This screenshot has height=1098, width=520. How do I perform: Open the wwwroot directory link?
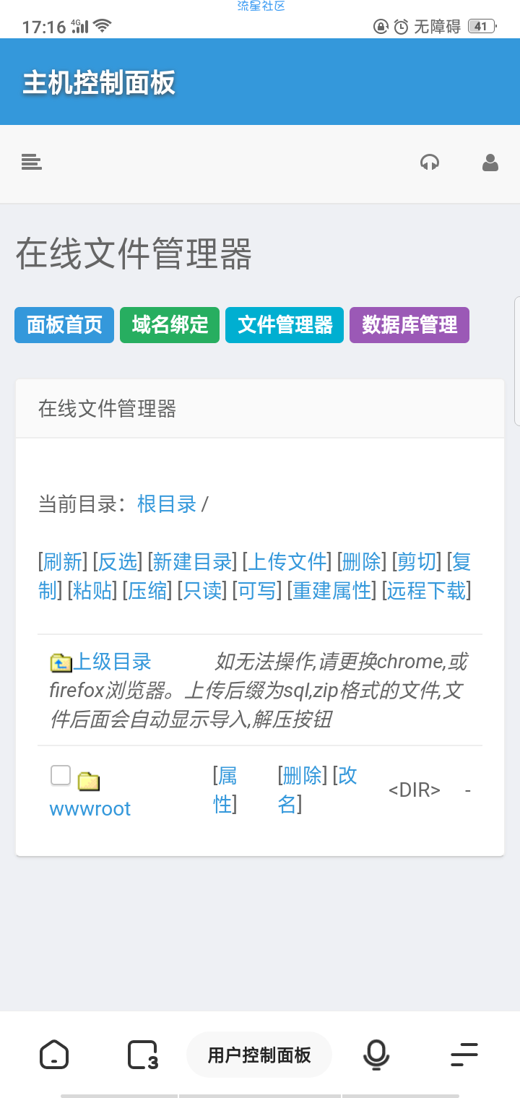click(x=90, y=808)
